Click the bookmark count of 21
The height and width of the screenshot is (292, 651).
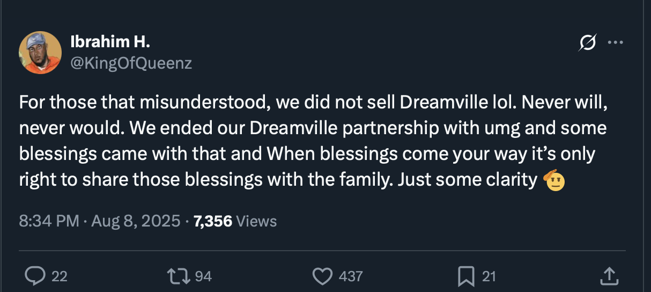point(489,276)
